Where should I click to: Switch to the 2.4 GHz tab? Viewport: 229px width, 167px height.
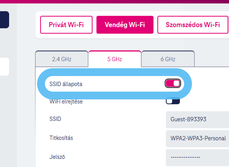(61, 59)
